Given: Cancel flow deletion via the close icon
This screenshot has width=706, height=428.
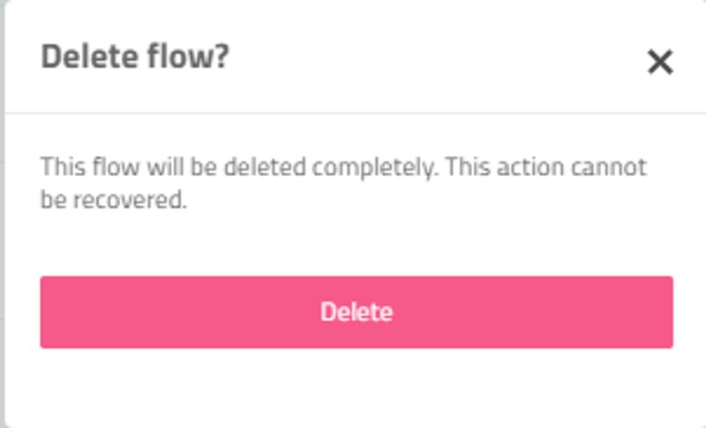Looking at the screenshot, I should click(660, 63).
